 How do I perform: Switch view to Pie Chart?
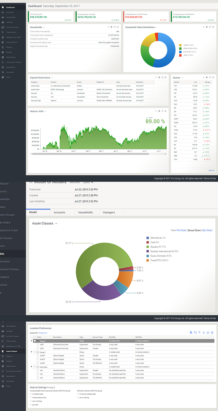click(x=182, y=230)
